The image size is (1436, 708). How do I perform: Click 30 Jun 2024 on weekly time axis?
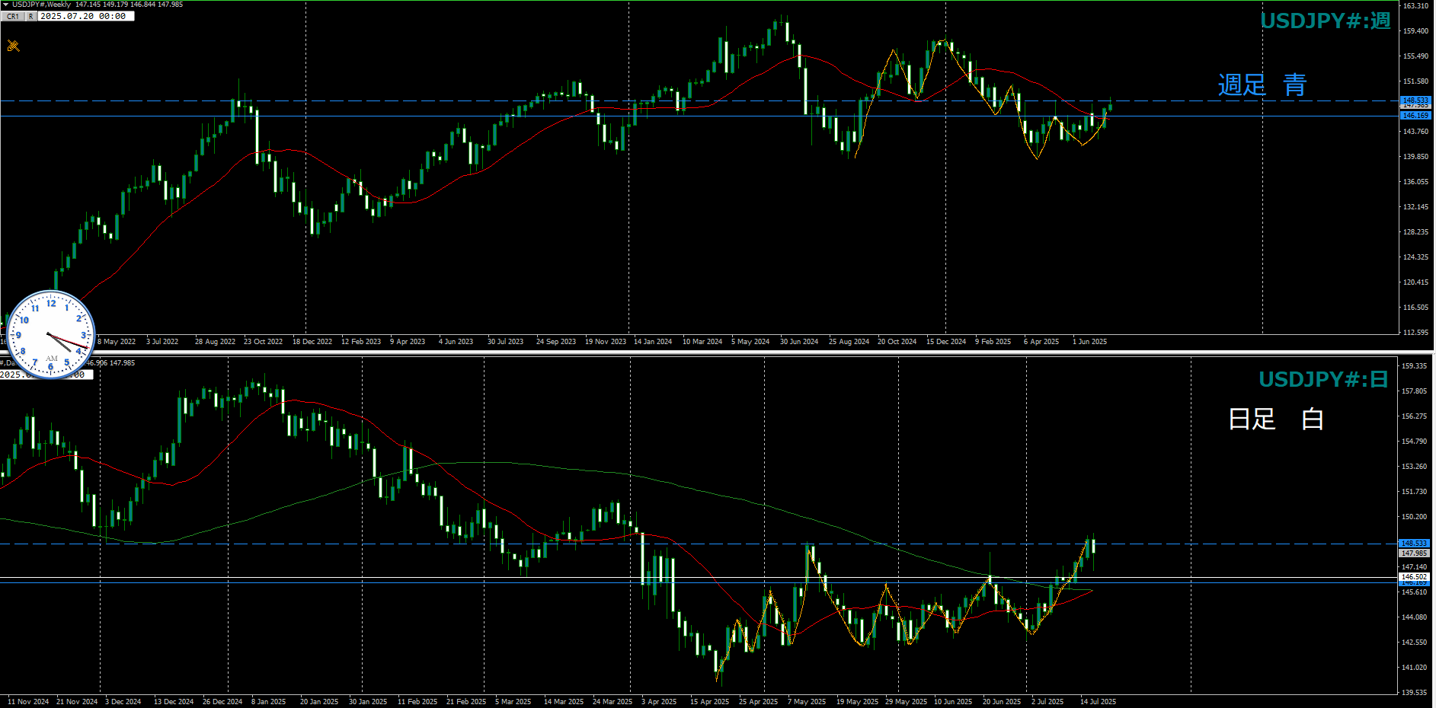click(x=799, y=342)
